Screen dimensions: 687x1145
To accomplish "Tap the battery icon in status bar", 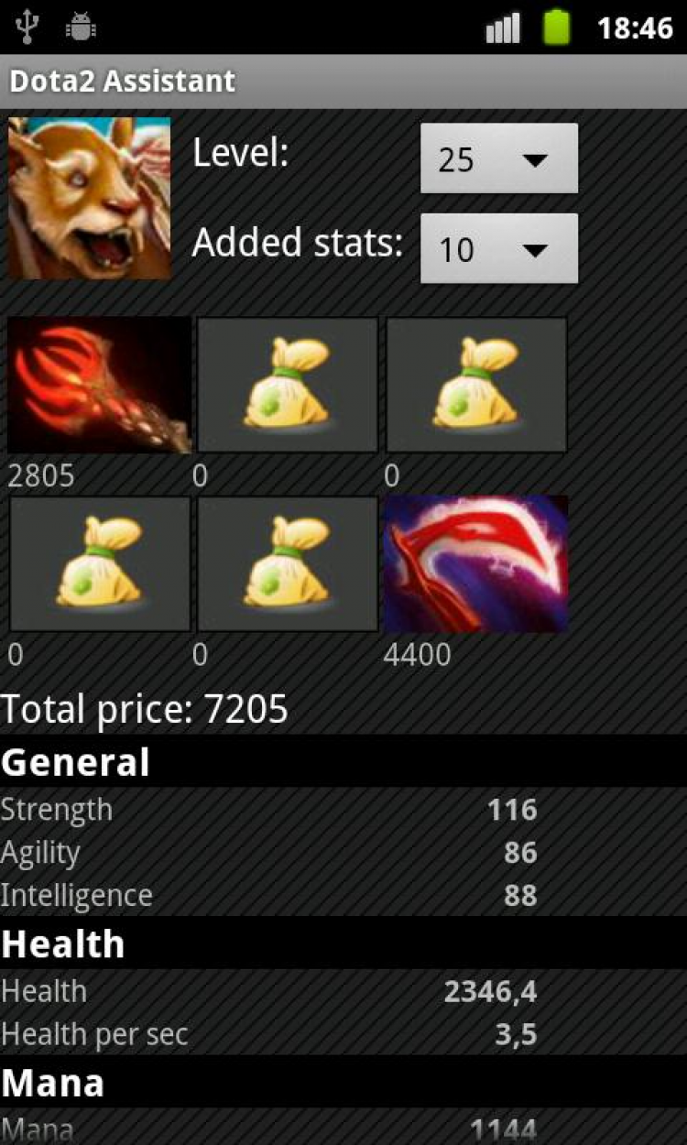I will tap(556, 27).
